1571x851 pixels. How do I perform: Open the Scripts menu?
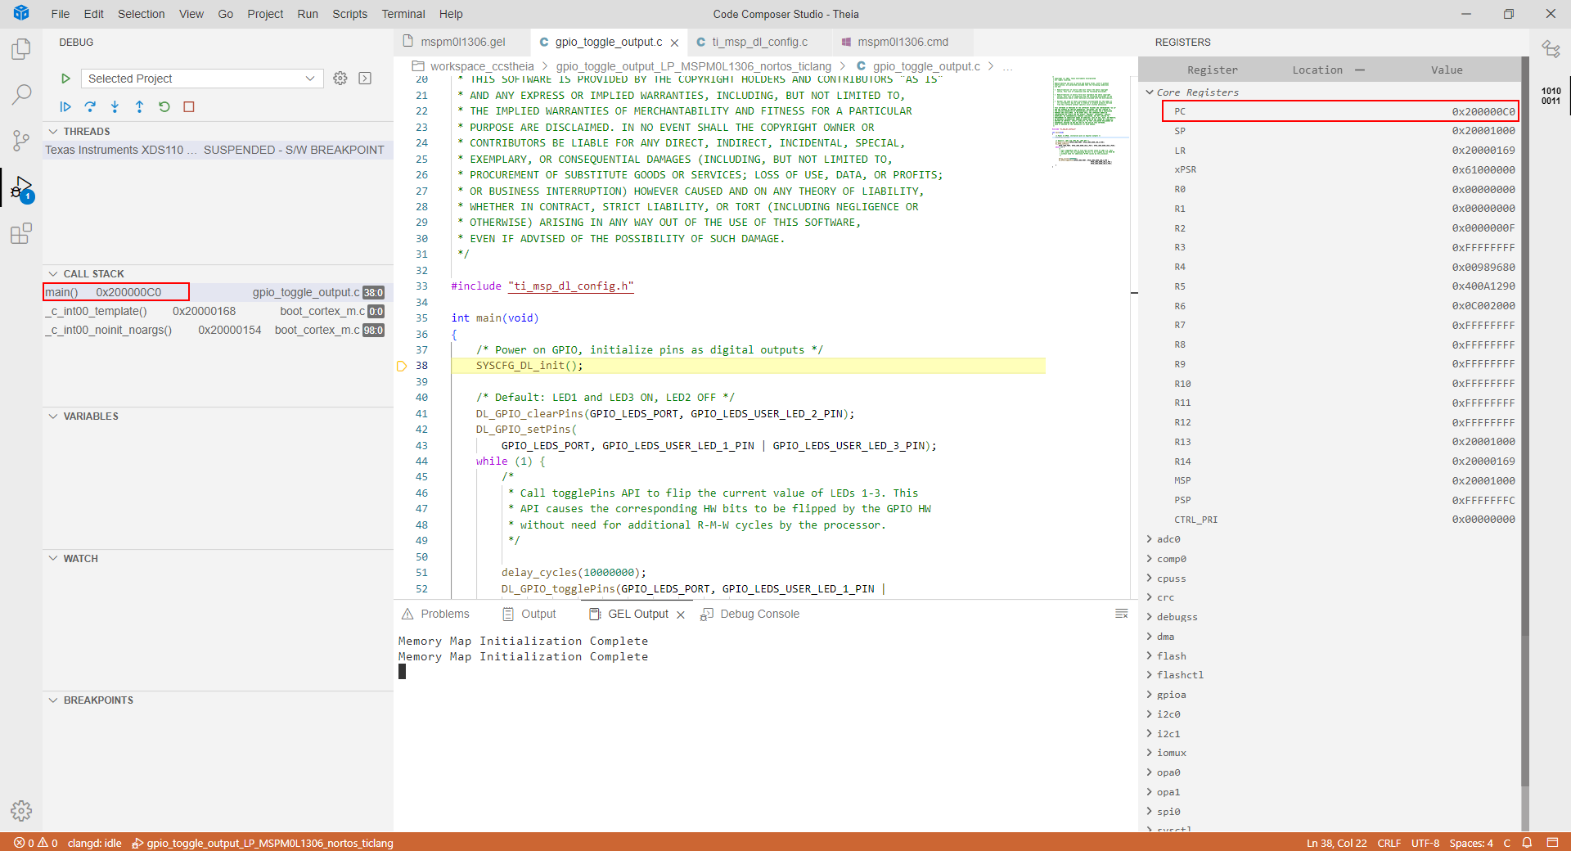coord(349,14)
